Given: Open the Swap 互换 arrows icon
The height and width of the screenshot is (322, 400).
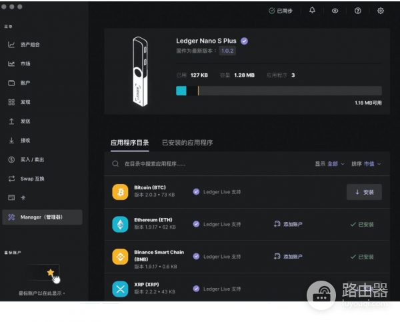Looking at the screenshot, I should (11, 179).
